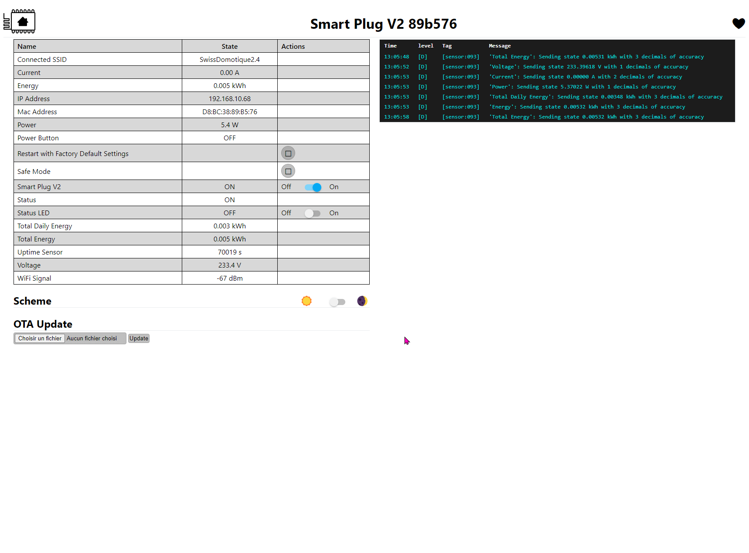Click the Power Button row label
This screenshot has width=749, height=553.
click(38, 138)
